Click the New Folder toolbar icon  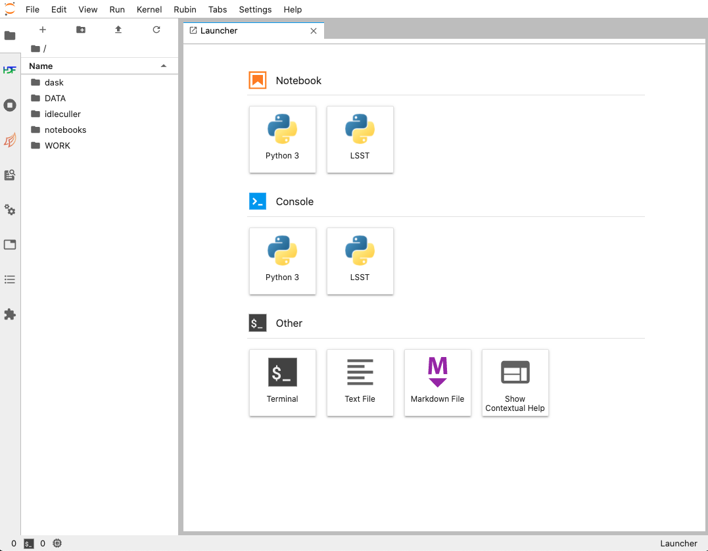point(81,30)
